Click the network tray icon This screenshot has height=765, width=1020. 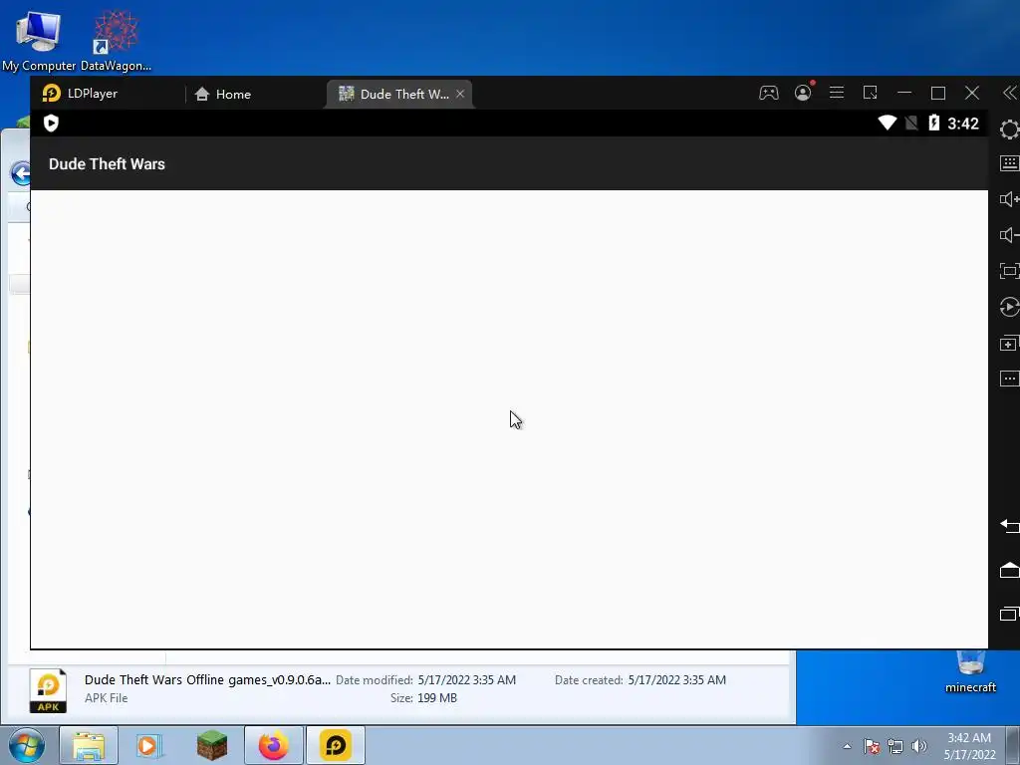895,746
